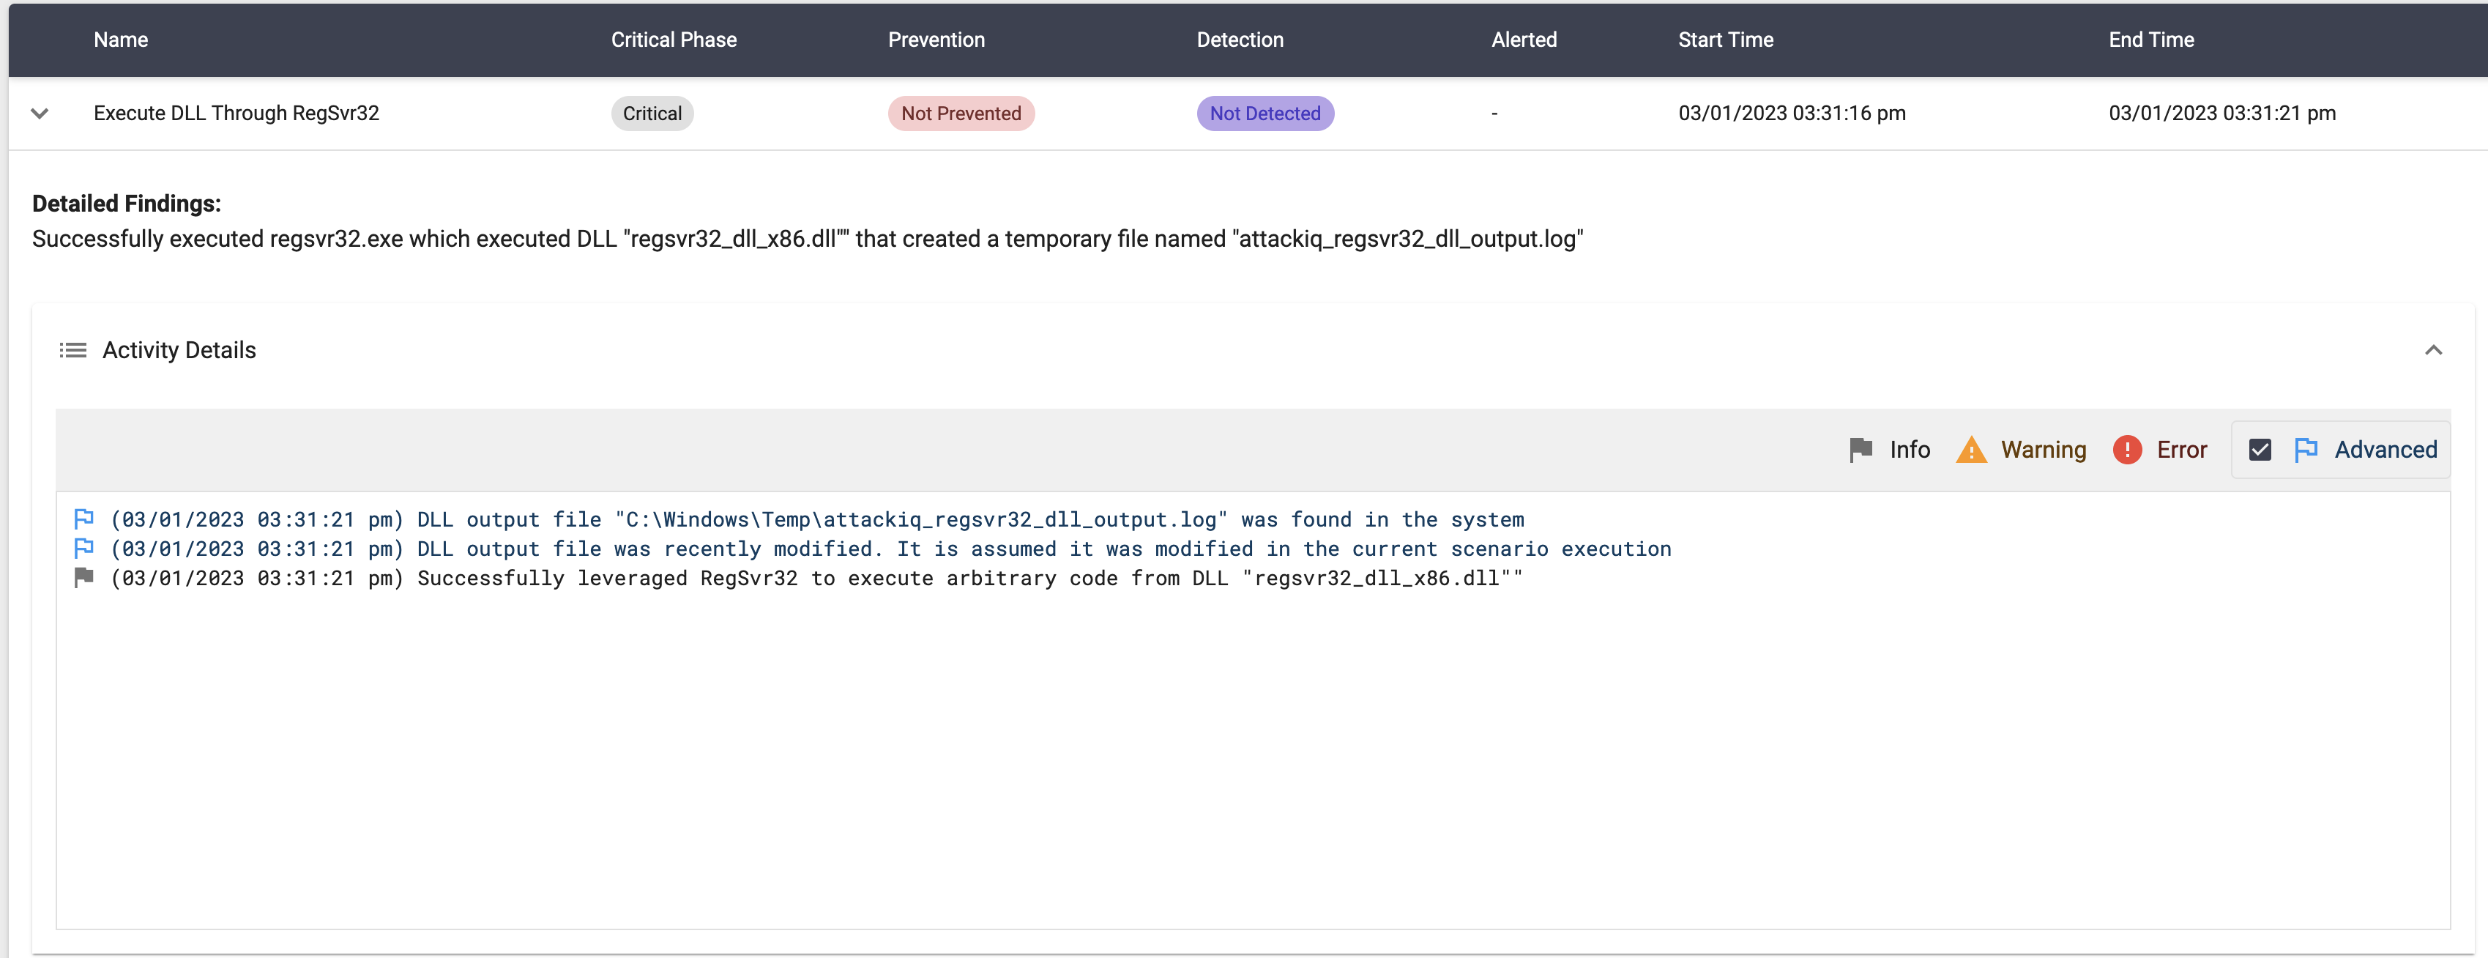The image size is (2488, 958).
Task: Collapse the Activity Details panel
Action: point(2433,351)
